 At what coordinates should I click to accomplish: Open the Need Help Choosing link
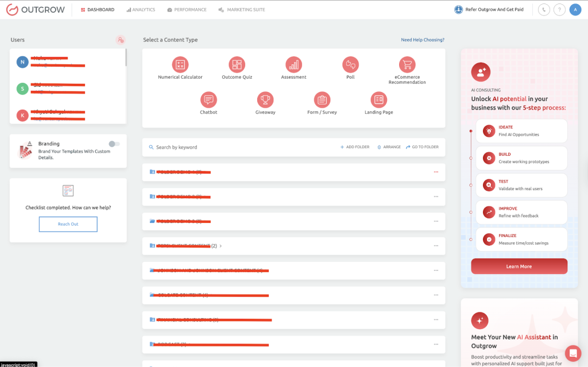pyautogui.click(x=422, y=40)
